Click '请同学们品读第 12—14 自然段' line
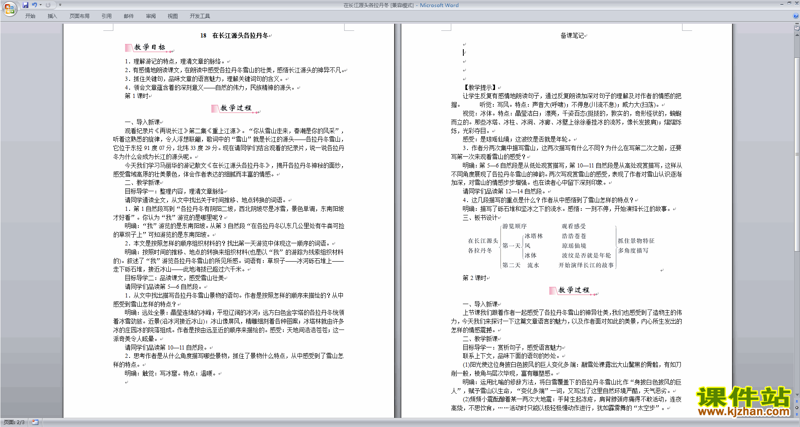Image resolution: width=800 pixels, height=427 pixels. pos(505,191)
